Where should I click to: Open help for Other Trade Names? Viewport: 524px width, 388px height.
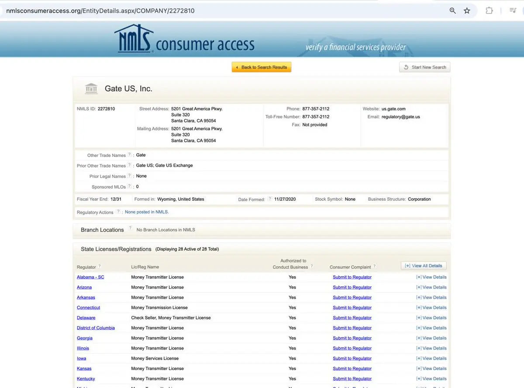(x=130, y=155)
